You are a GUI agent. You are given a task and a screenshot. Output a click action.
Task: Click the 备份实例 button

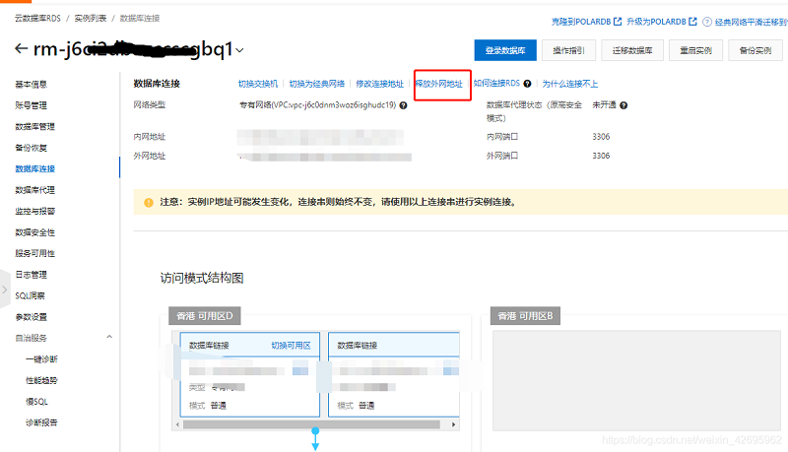pyautogui.click(x=755, y=50)
